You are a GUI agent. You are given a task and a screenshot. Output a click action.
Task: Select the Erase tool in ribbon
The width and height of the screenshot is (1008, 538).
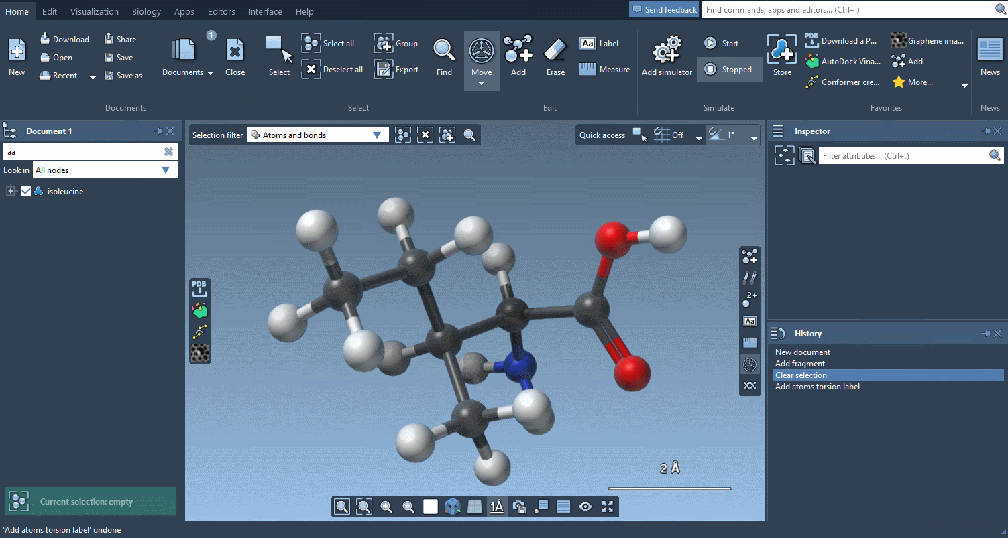[x=555, y=51]
